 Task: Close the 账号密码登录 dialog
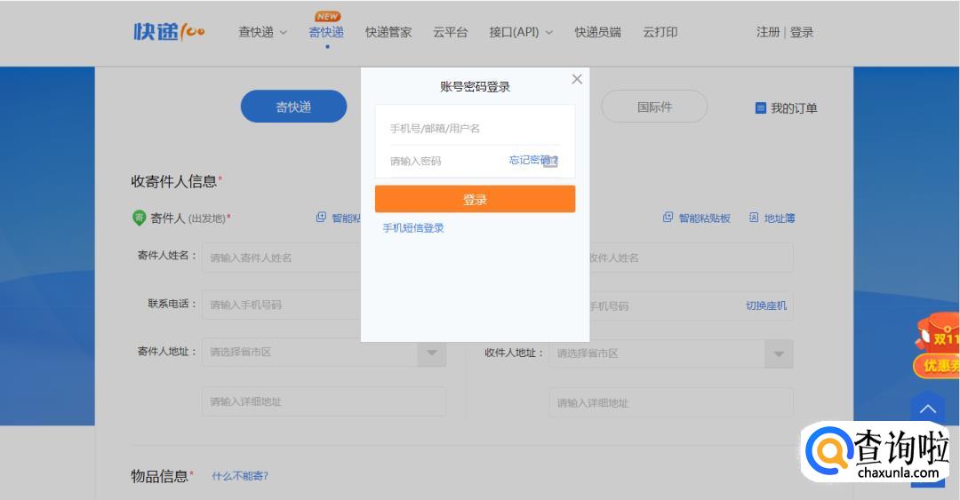[577, 79]
